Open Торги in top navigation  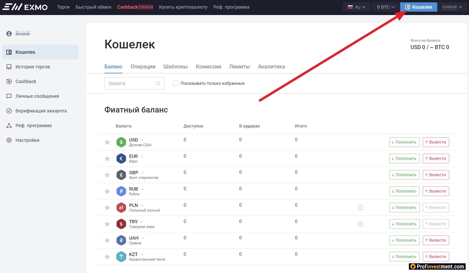[x=63, y=7]
